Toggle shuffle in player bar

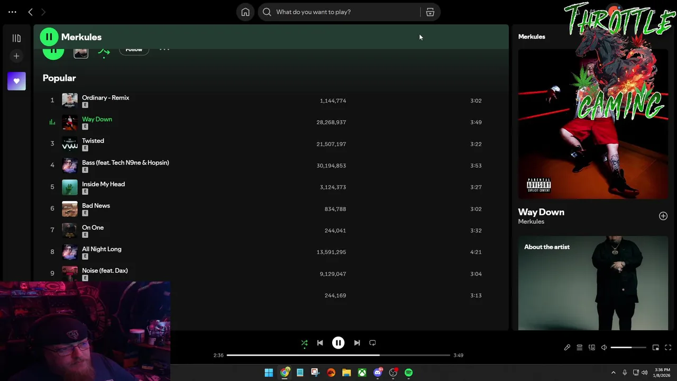[304, 343]
